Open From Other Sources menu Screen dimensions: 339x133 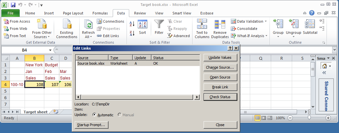click(x=42, y=29)
